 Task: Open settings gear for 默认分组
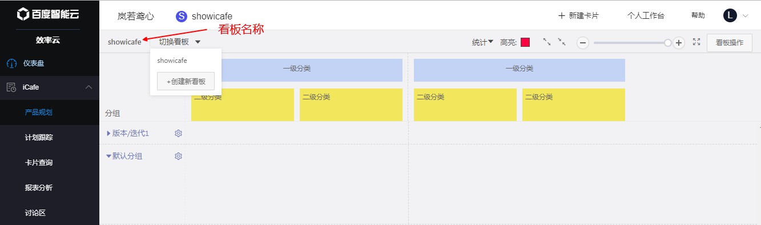[x=178, y=156]
